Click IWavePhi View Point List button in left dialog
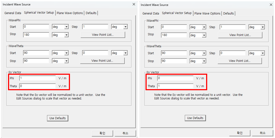The width and height of the screenshot is (275, 138). 103,35
